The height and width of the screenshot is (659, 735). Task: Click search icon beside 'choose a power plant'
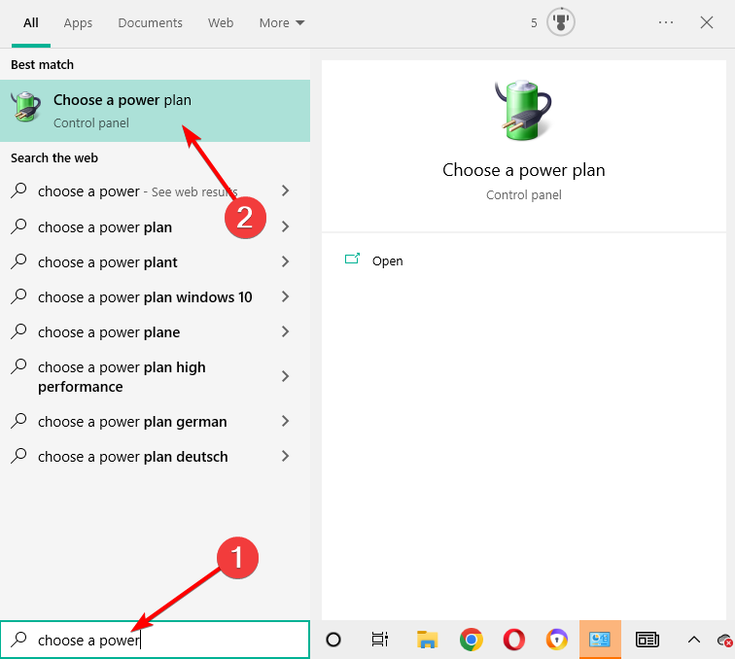click(x=18, y=261)
